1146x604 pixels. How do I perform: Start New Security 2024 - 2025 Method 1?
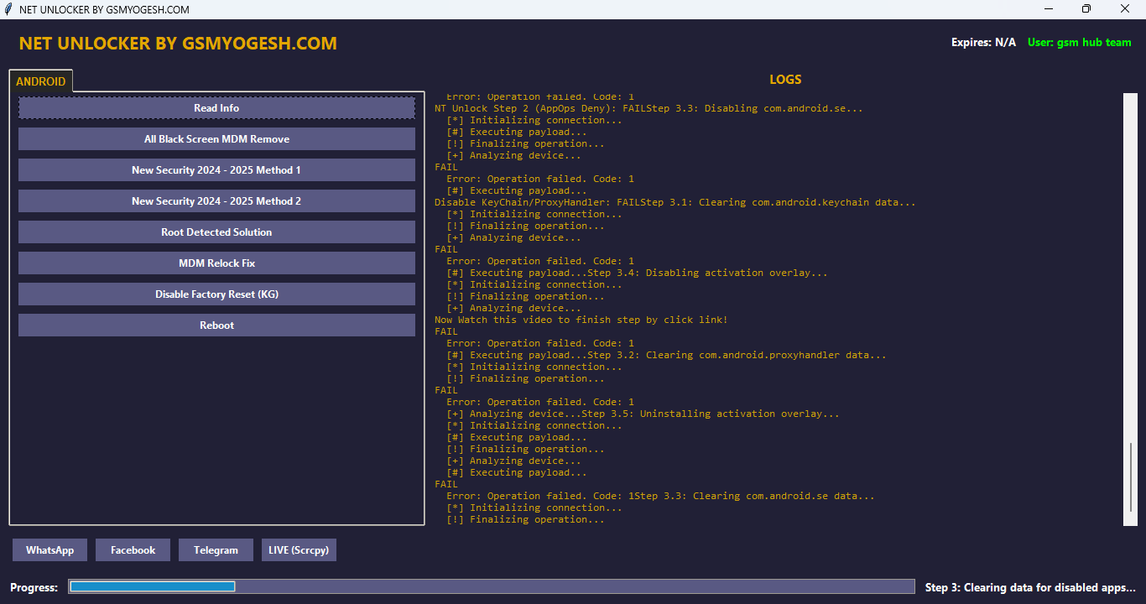pos(216,170)
